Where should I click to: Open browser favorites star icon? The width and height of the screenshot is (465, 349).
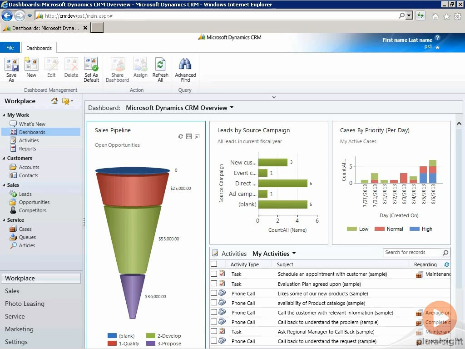coord(446,17)
